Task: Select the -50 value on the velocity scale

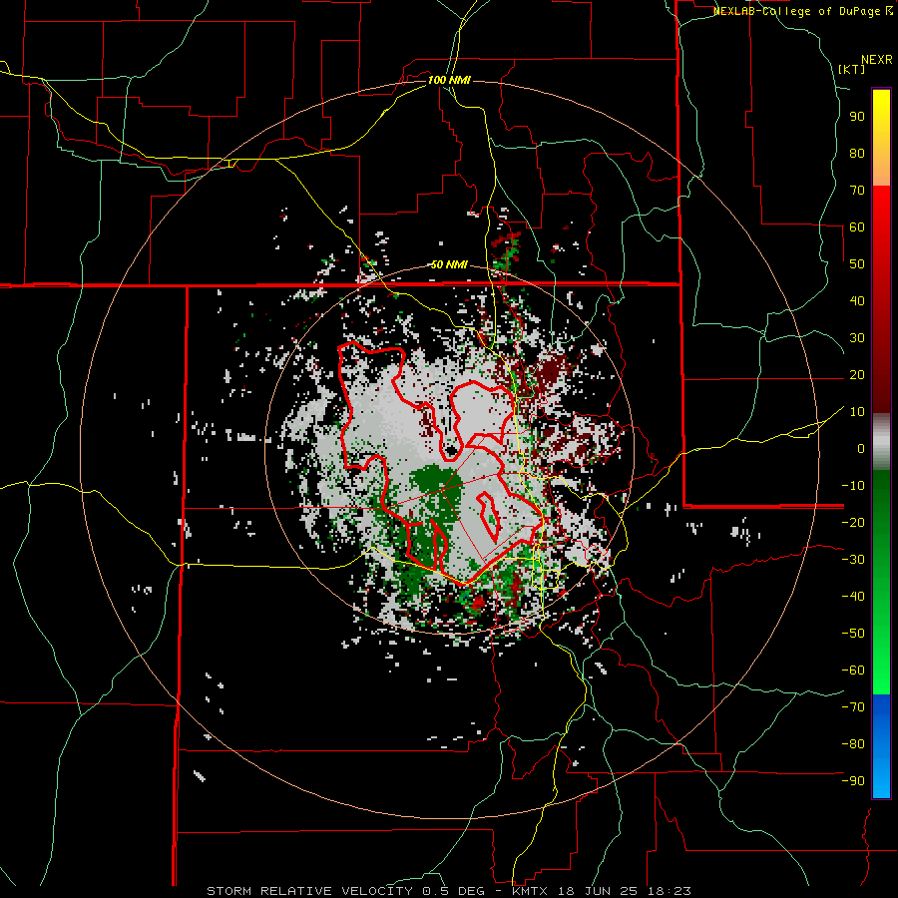Action: [x=853, y=633]
